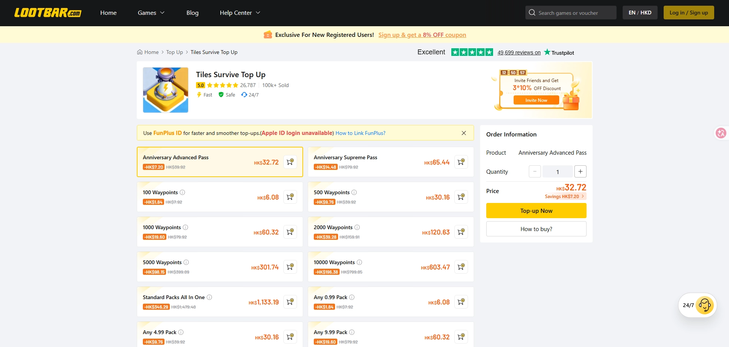
Task: Add 1000 Waypoints to cart
Action: pyautogui.click(x=290, y=232)
